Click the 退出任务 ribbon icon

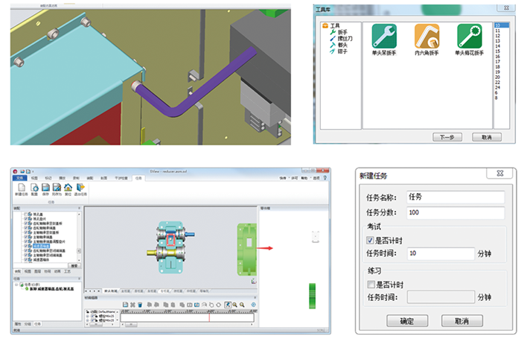80,189
